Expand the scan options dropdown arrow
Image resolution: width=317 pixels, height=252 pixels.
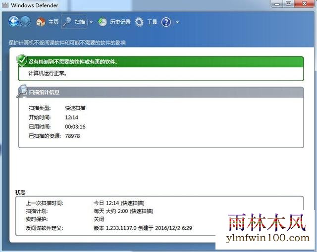point(91,22)
